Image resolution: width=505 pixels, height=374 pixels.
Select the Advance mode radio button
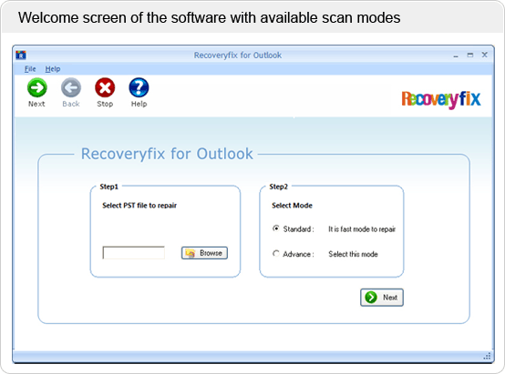click(276, 254)
